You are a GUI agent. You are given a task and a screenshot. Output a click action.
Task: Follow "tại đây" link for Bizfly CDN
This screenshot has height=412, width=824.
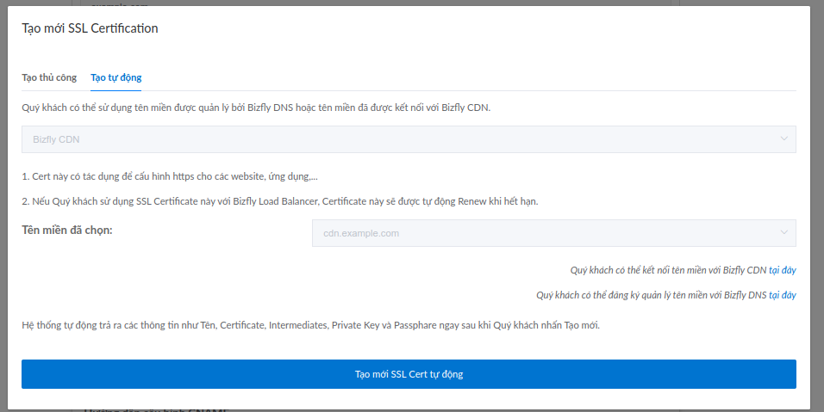tap(782, 270)
